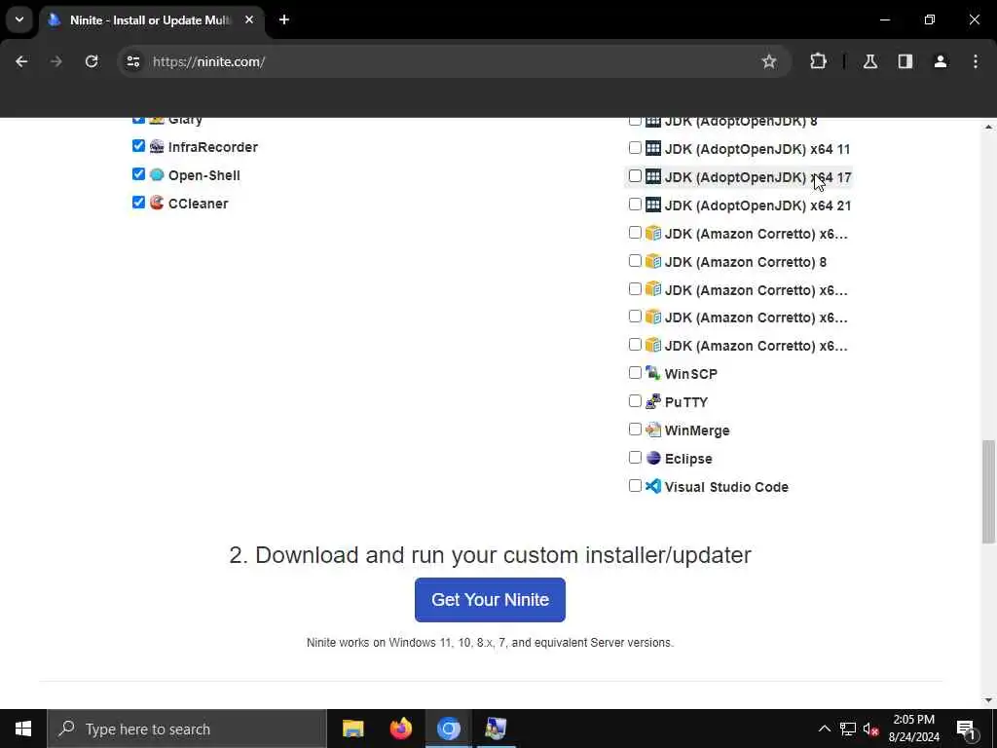Click the JDK AdoptOpenJDK x64 11 icon

coord(653,148)
